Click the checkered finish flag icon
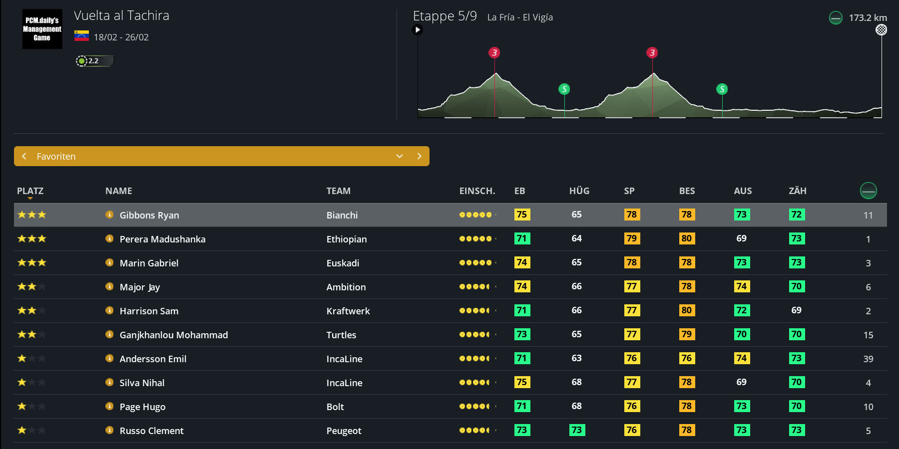This screenshot has height=449, width=899. pyautogui.click(x=882, y=30)
